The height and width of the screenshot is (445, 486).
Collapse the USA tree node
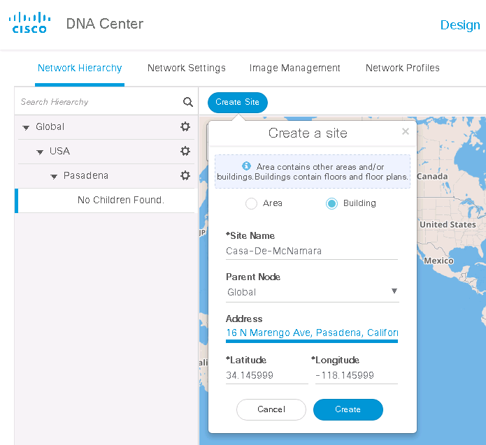40,152
